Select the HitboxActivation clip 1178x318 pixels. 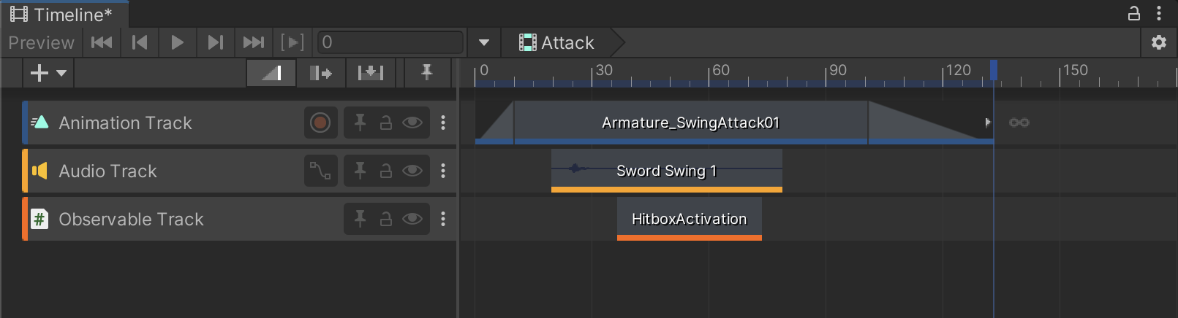(x=689, y=219)
